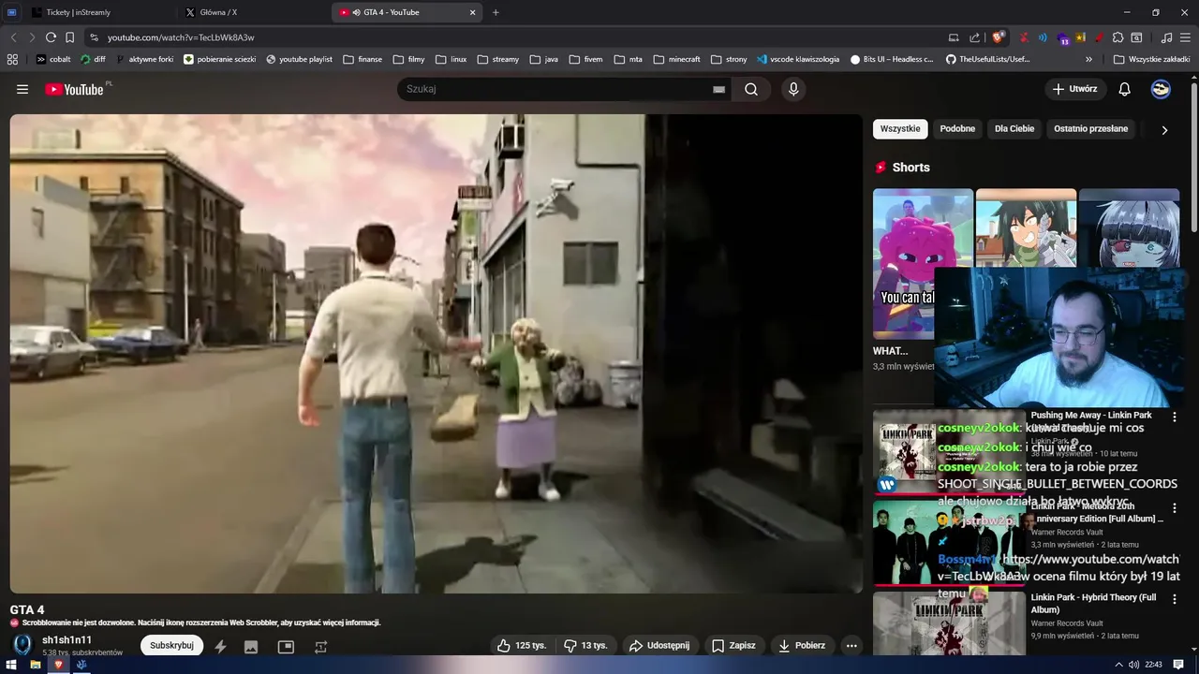Go back with the browser back arrow
This screenshot has height=674, width=1199.
pyautogui.click(x=13, y=37)
